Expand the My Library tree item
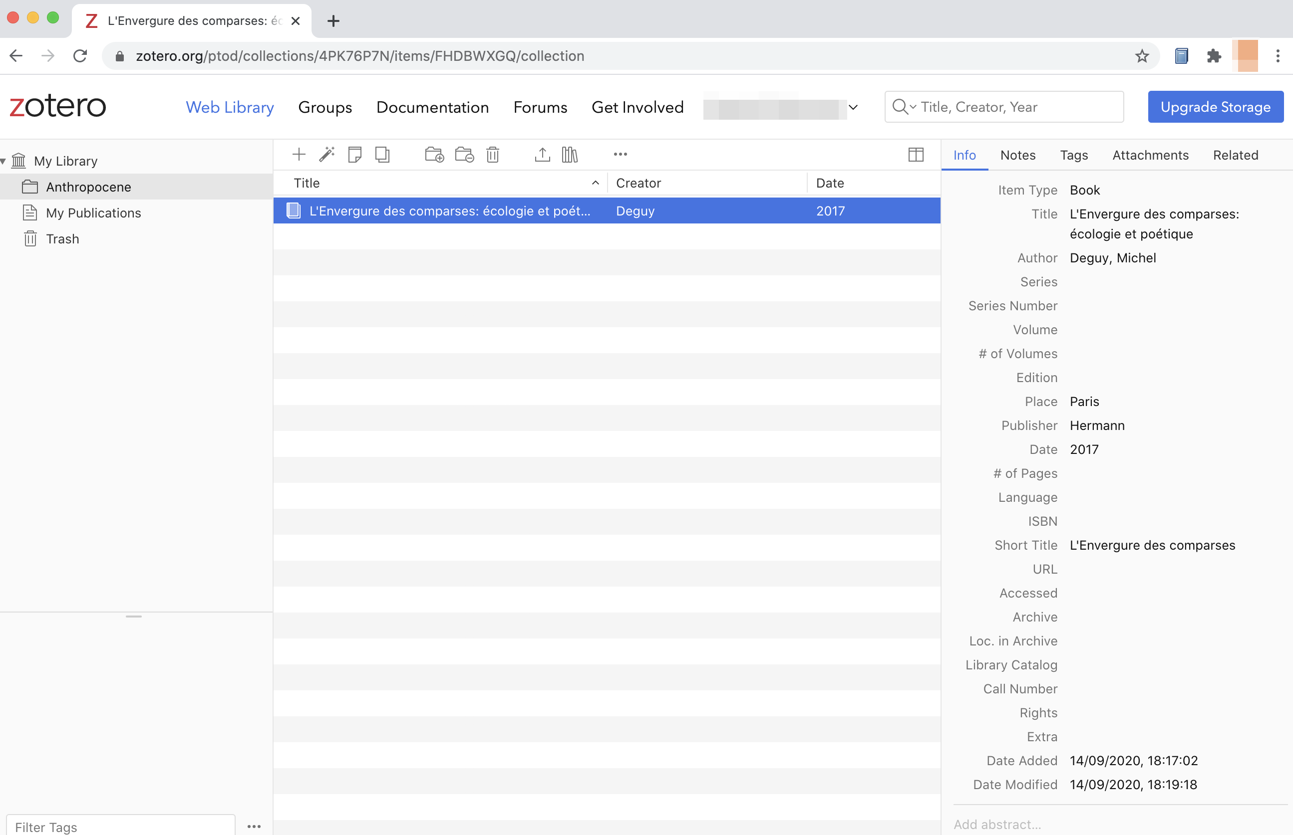The height and width of the screenshot is (835, 1293). 7,160
